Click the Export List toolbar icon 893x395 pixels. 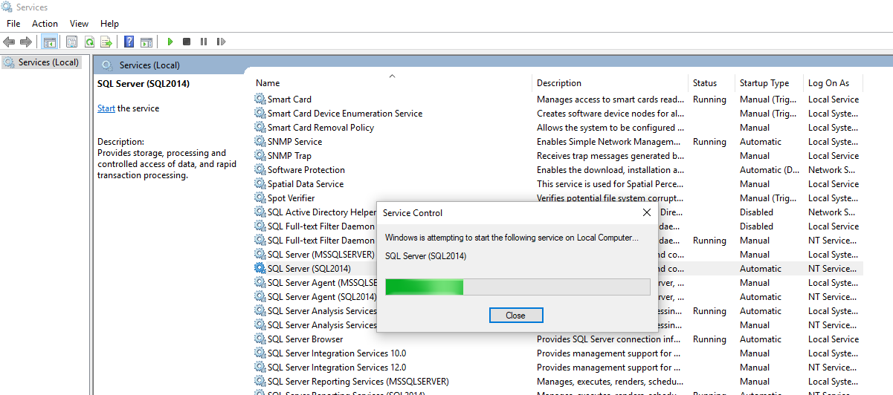tap(106, 42)
